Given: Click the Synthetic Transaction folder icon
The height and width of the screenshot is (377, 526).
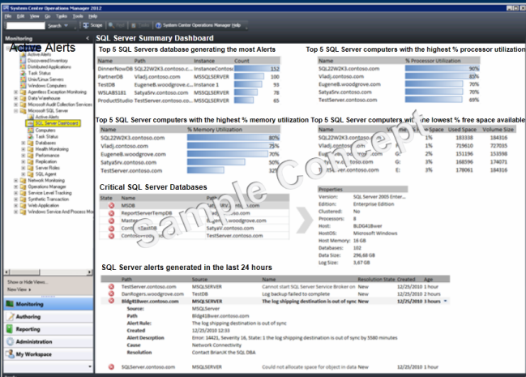Looking at the screenshot, I should 23,199.
